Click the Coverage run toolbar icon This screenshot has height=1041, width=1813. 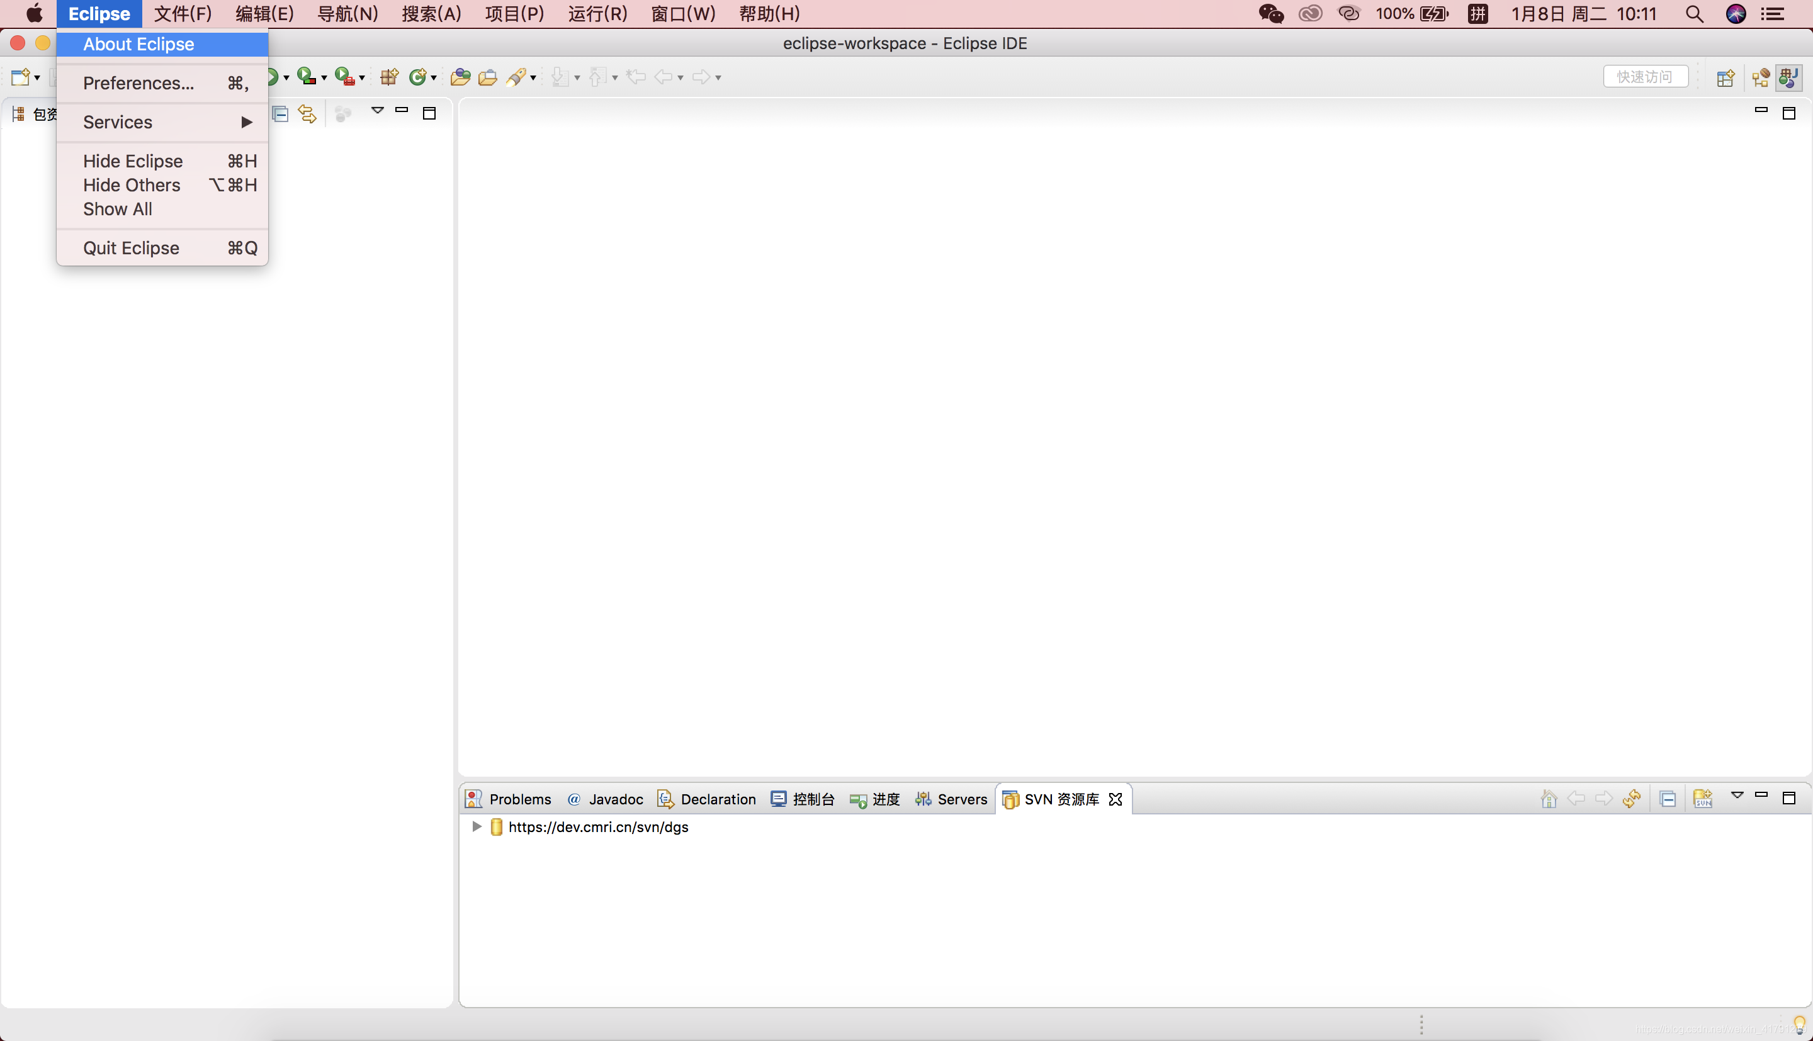point(306,77)
